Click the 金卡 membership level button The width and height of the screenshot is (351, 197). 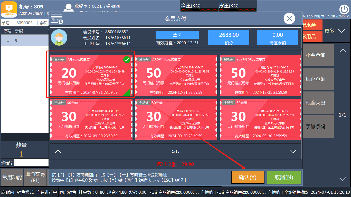click(177, 35)
